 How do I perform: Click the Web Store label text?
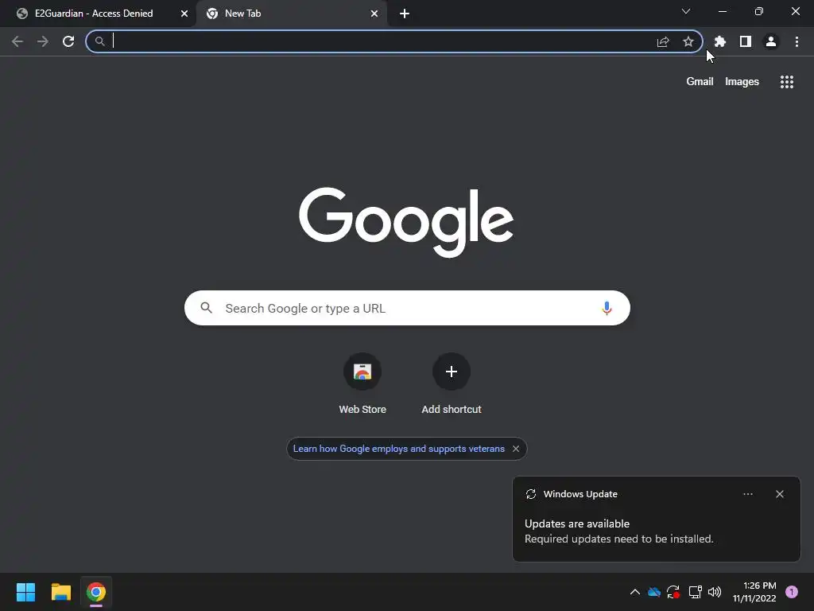coord(362,410)
